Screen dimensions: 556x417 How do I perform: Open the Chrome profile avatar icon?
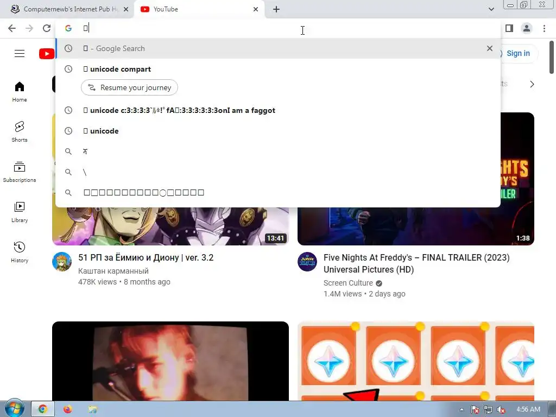[x=527, y=28]
